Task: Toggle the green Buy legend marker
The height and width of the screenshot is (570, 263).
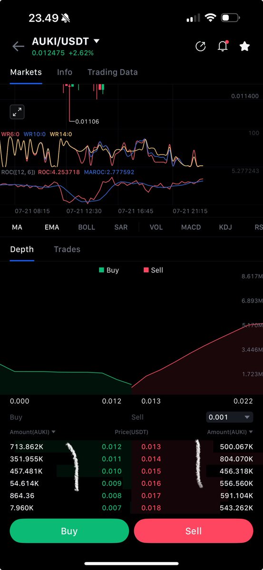Action: pos(101,270)
